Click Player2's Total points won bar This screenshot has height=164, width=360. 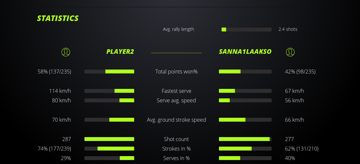pyautogui.click(x=109, y=72)
